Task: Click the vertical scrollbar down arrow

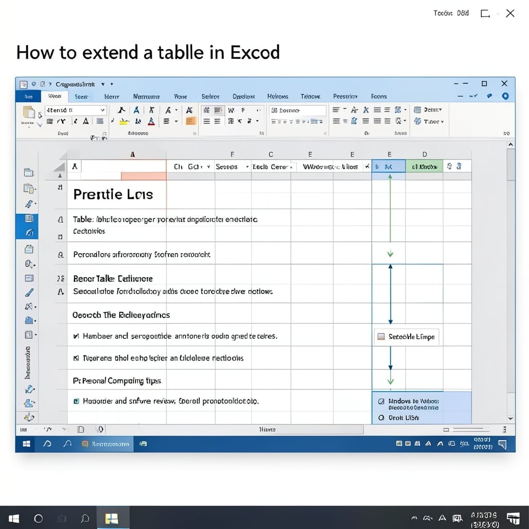Action: 511,418
